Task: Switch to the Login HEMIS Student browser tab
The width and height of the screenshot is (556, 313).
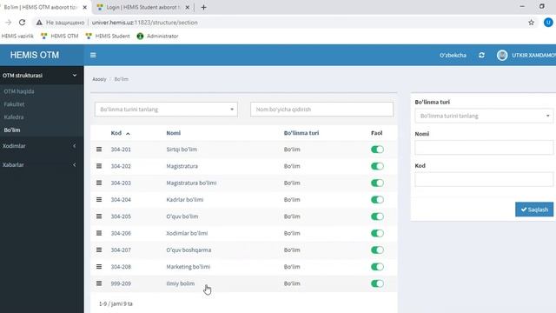Action: coord(142,7)
